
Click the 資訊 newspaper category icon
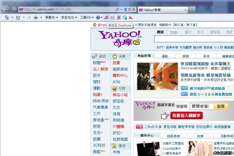[x=94, y=56]
